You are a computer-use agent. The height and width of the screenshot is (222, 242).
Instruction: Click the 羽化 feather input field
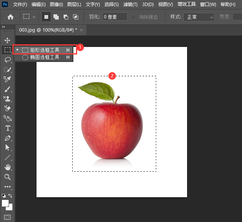[114, 17]
